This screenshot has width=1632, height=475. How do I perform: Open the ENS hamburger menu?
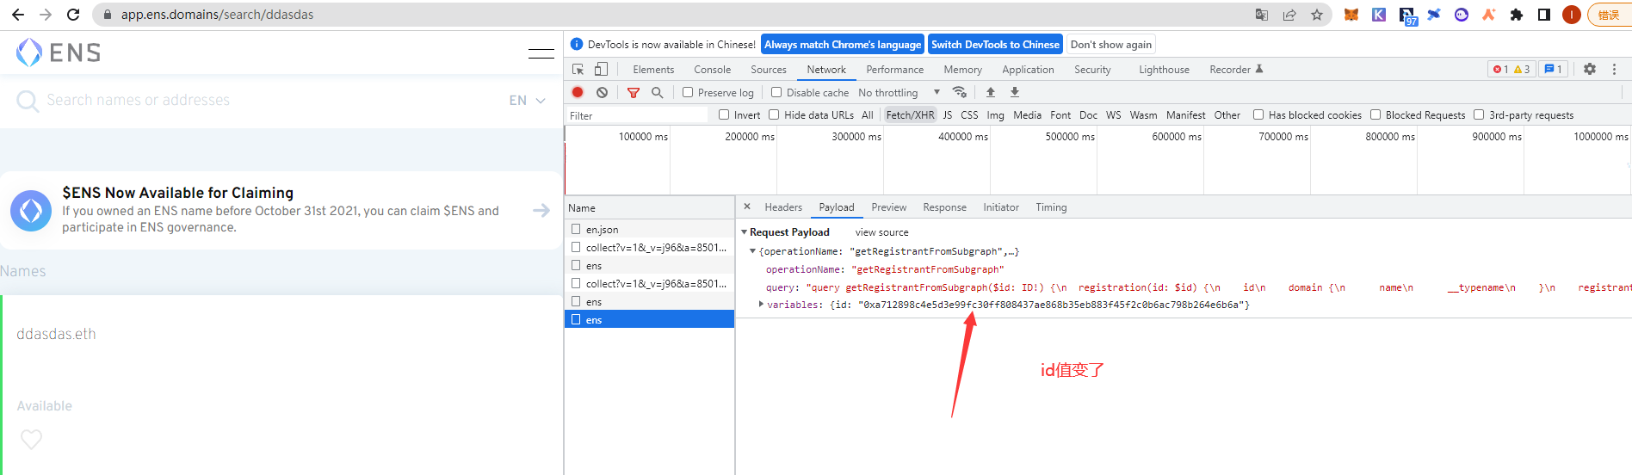tap(541, 52)
